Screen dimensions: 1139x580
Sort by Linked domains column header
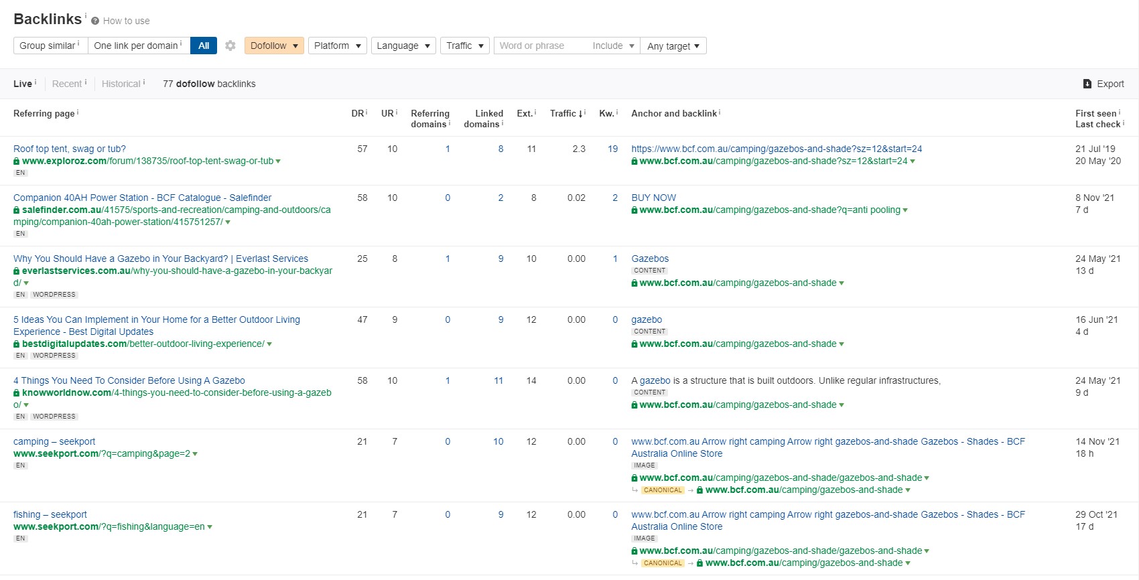click(x=483, y=119)
